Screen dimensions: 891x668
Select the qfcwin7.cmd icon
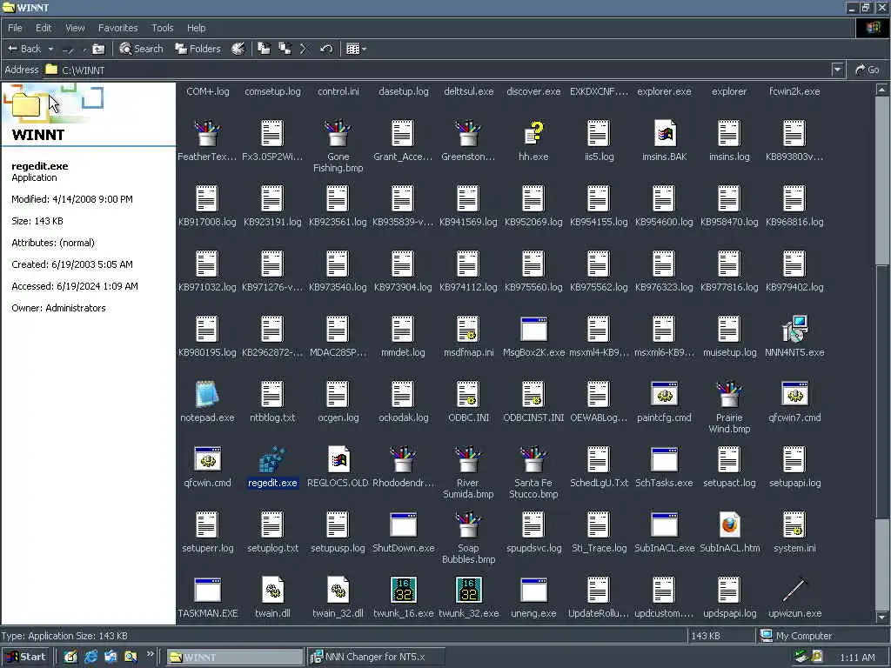click(794, 393)
